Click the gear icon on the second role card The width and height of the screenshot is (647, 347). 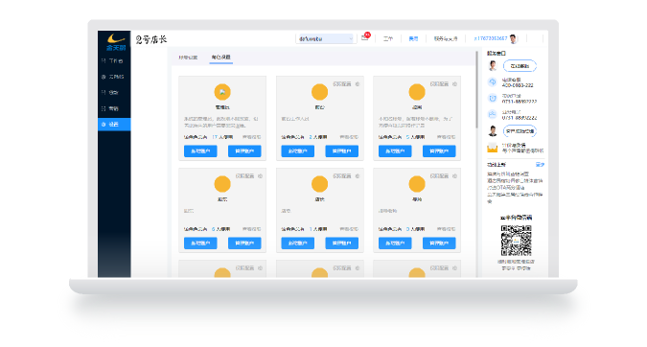point(358,84)
